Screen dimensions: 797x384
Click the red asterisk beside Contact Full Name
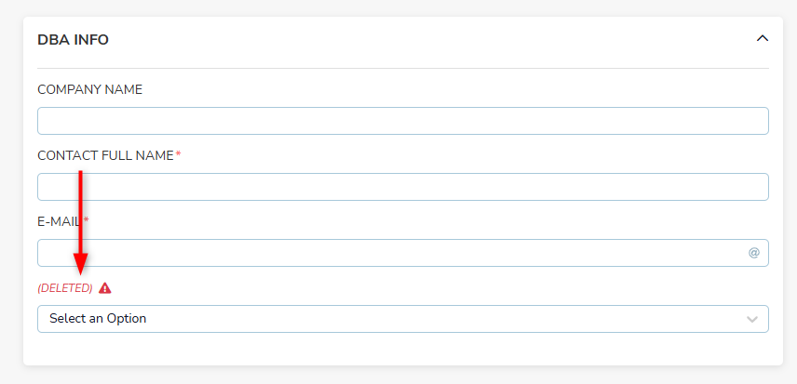tap(178, 154)
